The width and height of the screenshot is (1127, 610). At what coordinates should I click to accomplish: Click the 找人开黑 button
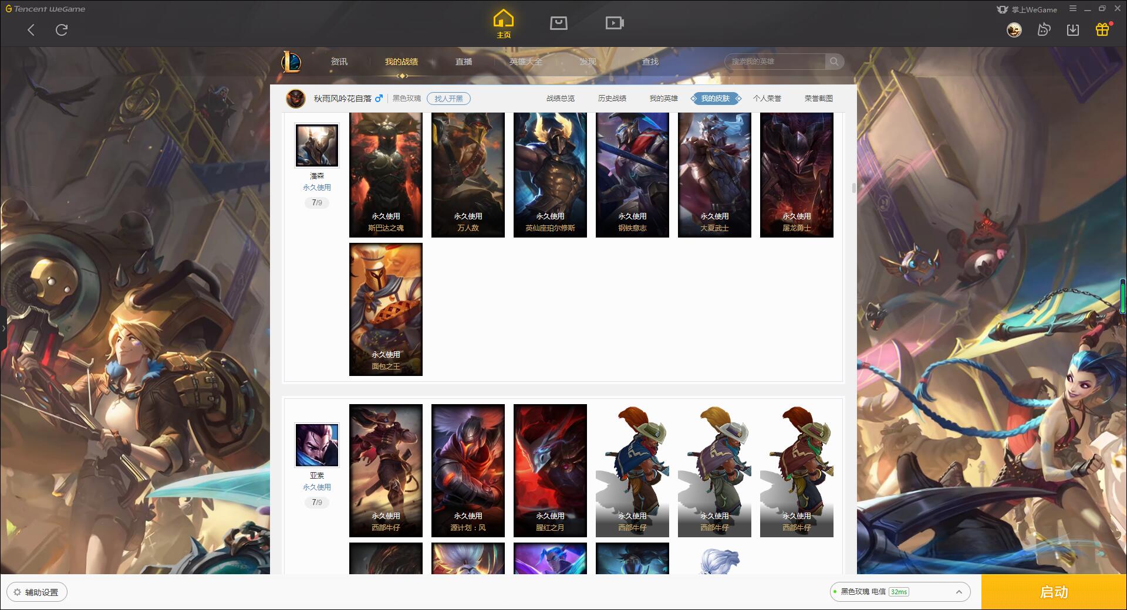point(448,99)
